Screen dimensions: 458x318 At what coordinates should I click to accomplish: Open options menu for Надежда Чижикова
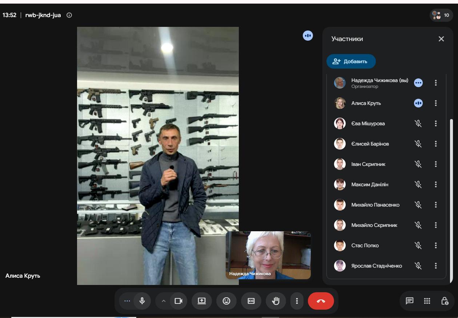click(436, 83)
